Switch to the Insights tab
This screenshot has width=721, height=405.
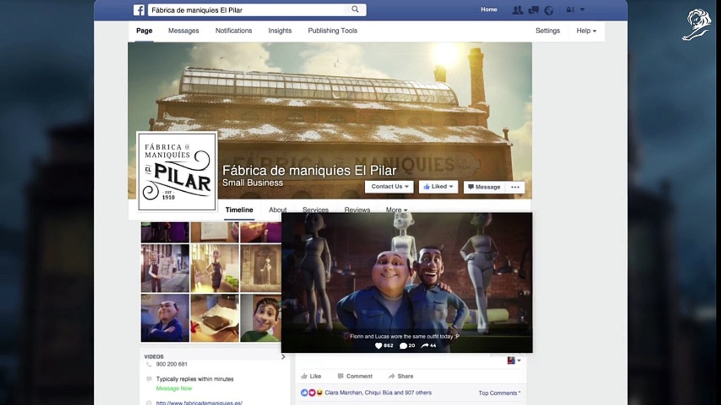click(280, 31)
